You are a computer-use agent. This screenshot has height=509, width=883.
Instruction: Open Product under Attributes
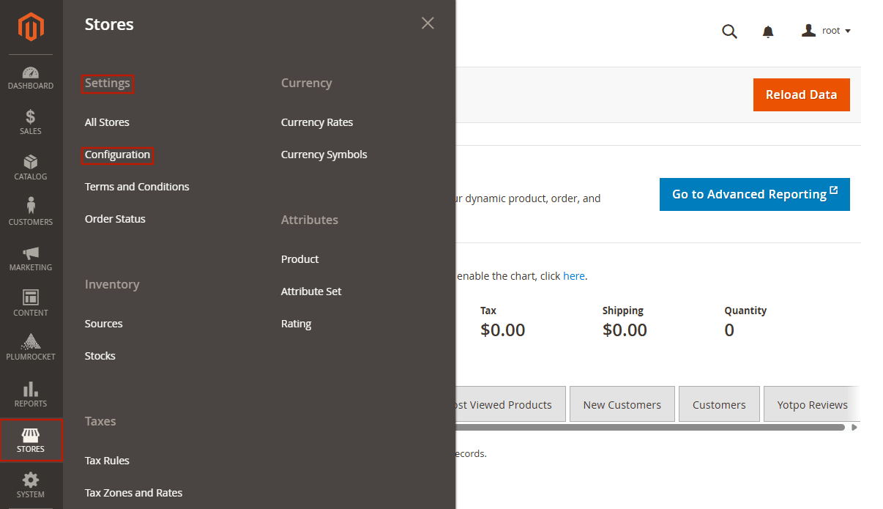point(300,259)
